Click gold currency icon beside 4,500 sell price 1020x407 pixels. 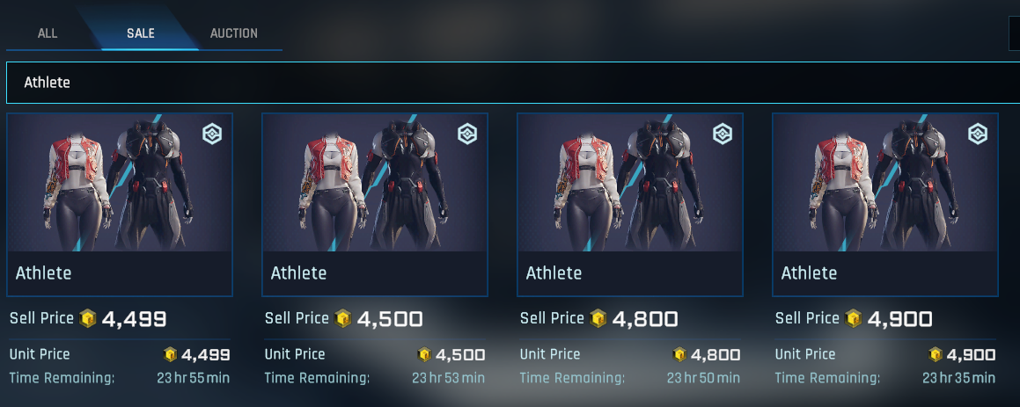(x=343, y=318)
